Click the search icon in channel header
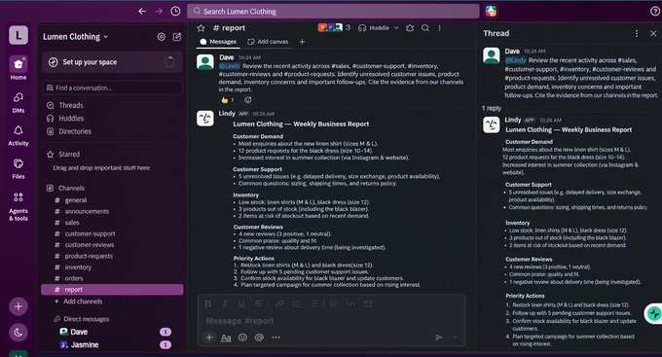Image resolution: width=662 pixels, height=357 pixels. tap(425, 28)
